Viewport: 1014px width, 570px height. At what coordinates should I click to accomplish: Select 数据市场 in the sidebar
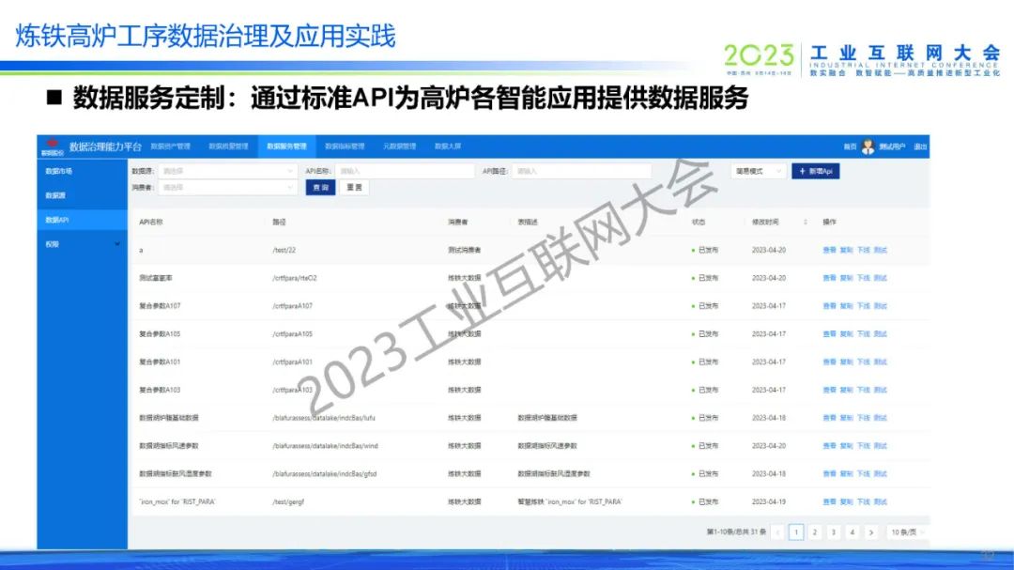click(x=59, y=172)
